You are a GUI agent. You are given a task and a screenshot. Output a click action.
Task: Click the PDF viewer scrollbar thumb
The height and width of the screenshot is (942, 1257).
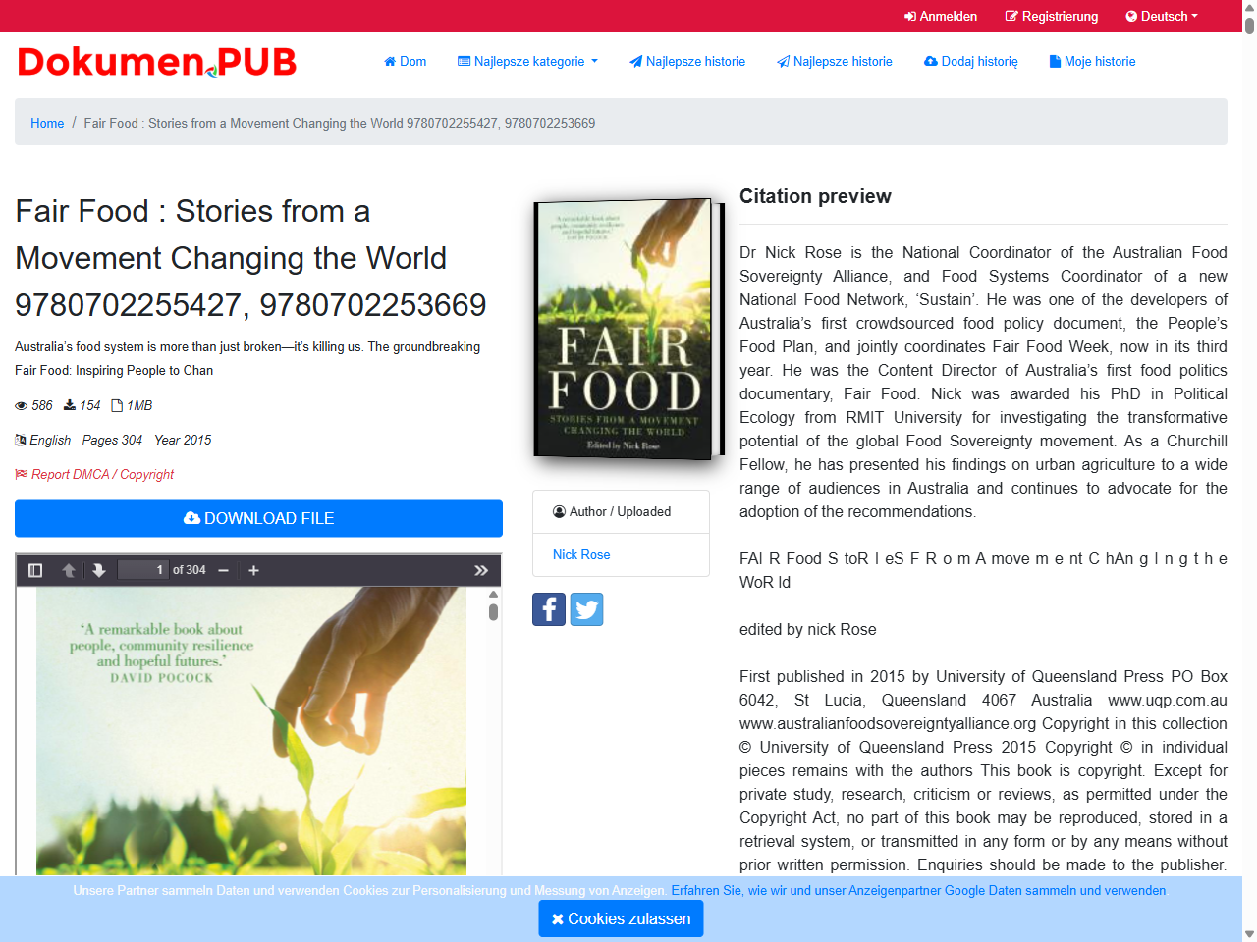tap(493, 612)
